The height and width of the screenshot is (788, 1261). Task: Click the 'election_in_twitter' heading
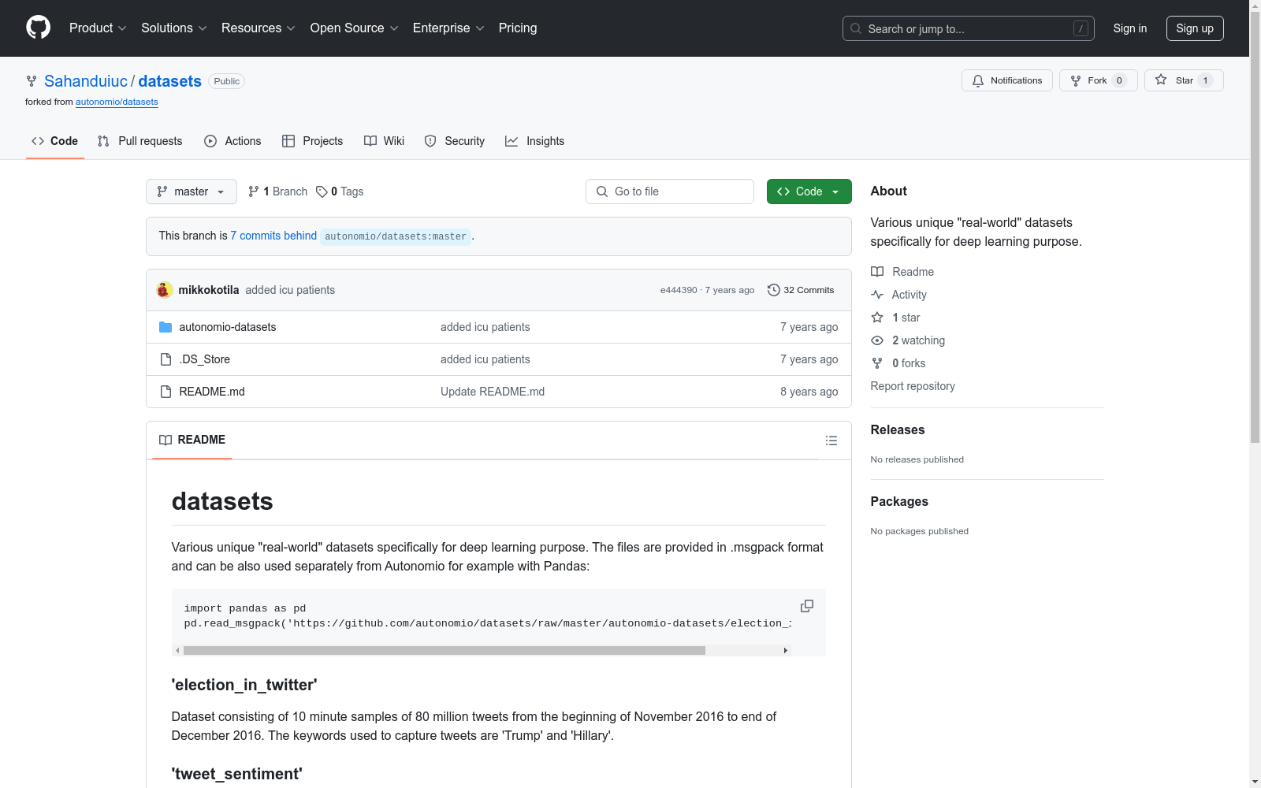click(x=244, y=685)
